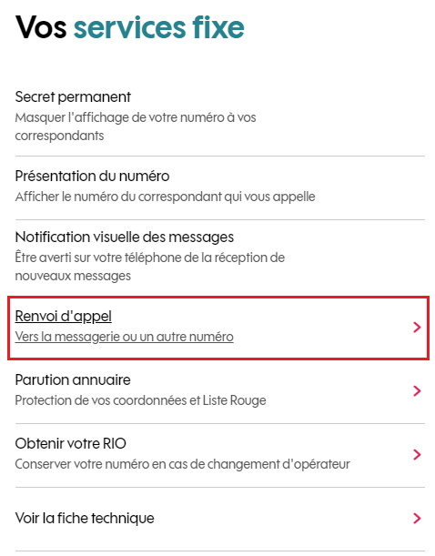Click the chevron arrow beside Renvoi d'appel
The width and height of the screenshot is (435, 556).
point(417,327)
